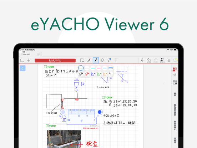
Task: Open the 現場巡視記録 side tab
Action: tap(175, 110)
